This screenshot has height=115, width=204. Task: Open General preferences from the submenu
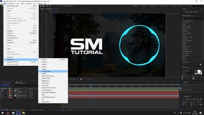53,60
